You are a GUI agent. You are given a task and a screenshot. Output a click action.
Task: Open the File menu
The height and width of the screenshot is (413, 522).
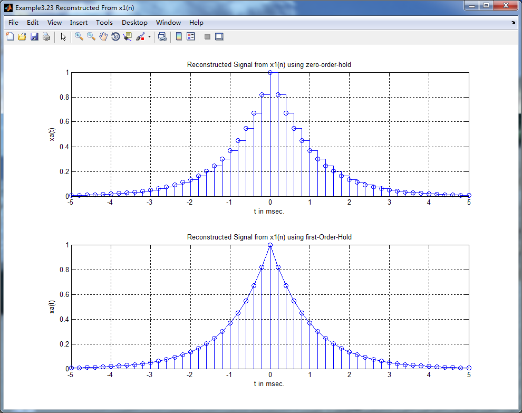click(13, 23)
